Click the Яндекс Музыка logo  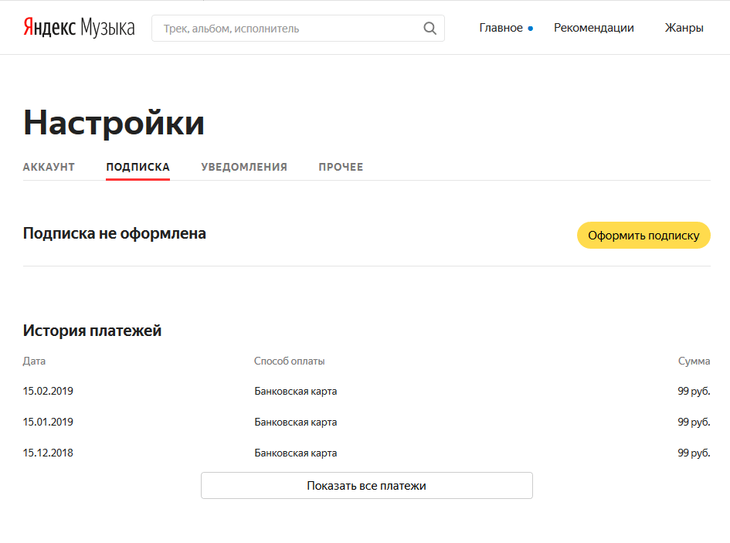point(79,28)
